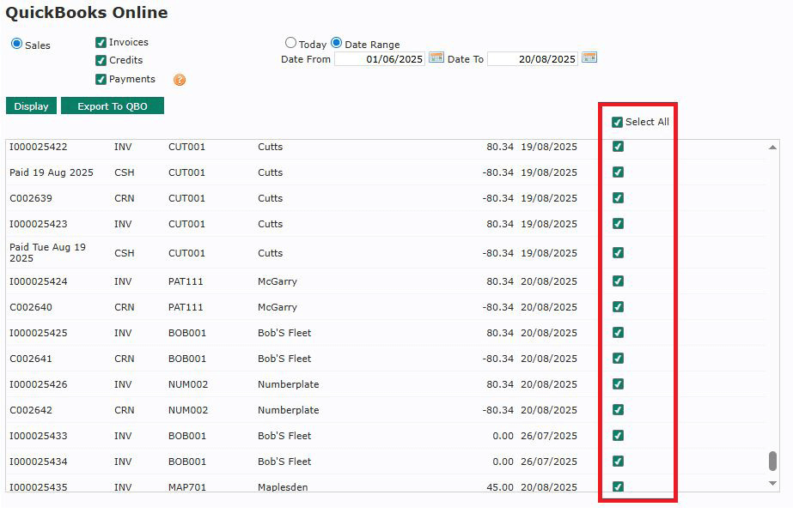793x513 pixels.
Task: Click reference I000025434 in the list
Action: [39, 462]
